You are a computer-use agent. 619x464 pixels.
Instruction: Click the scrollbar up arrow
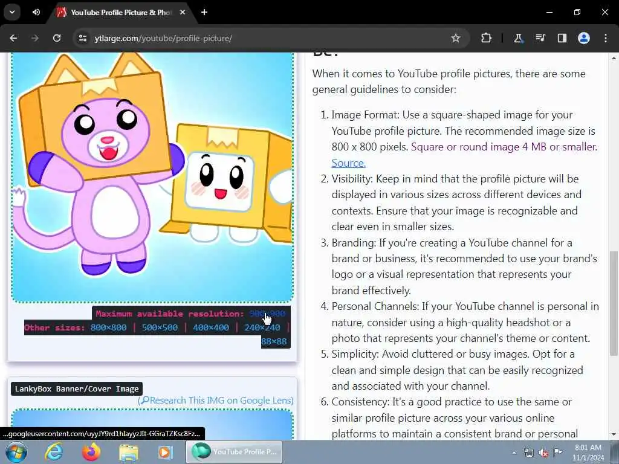[614, 57]
